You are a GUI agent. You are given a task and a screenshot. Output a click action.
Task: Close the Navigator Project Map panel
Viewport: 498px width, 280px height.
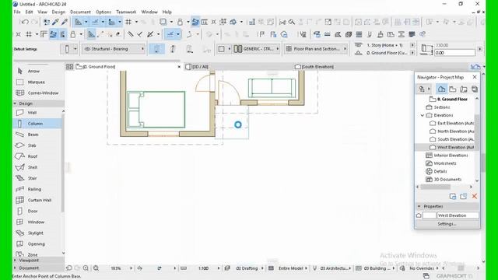[x=475, y=77]
